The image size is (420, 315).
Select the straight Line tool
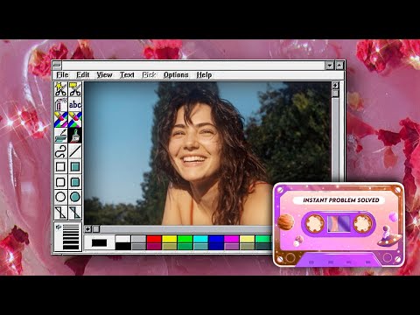[75, 151]
